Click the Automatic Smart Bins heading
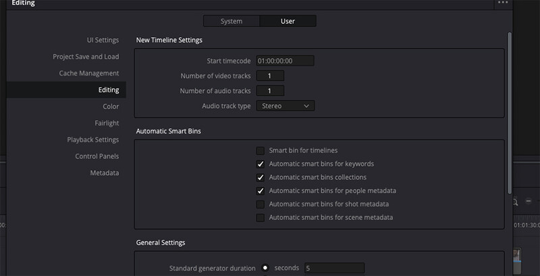Image resolution: width=540 pixels, height=276 pixels. point(168,131)
